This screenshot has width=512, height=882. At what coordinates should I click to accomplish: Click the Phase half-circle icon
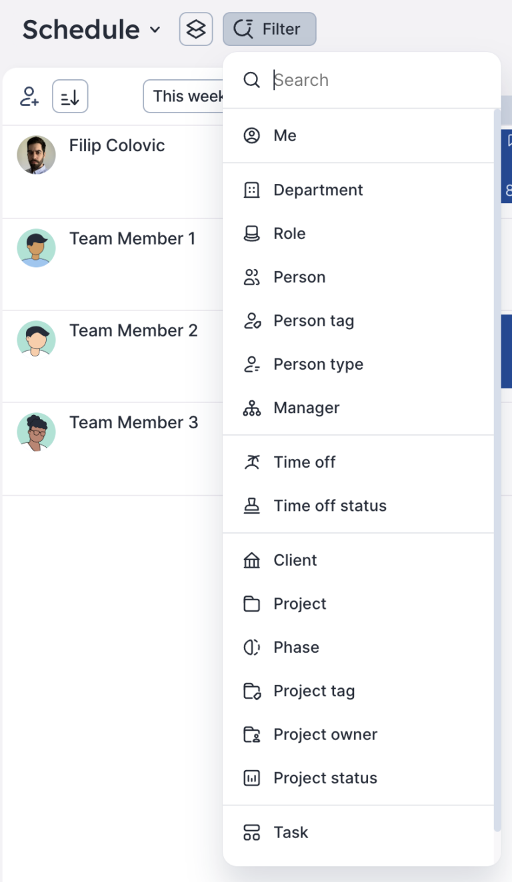click(251, 647)
